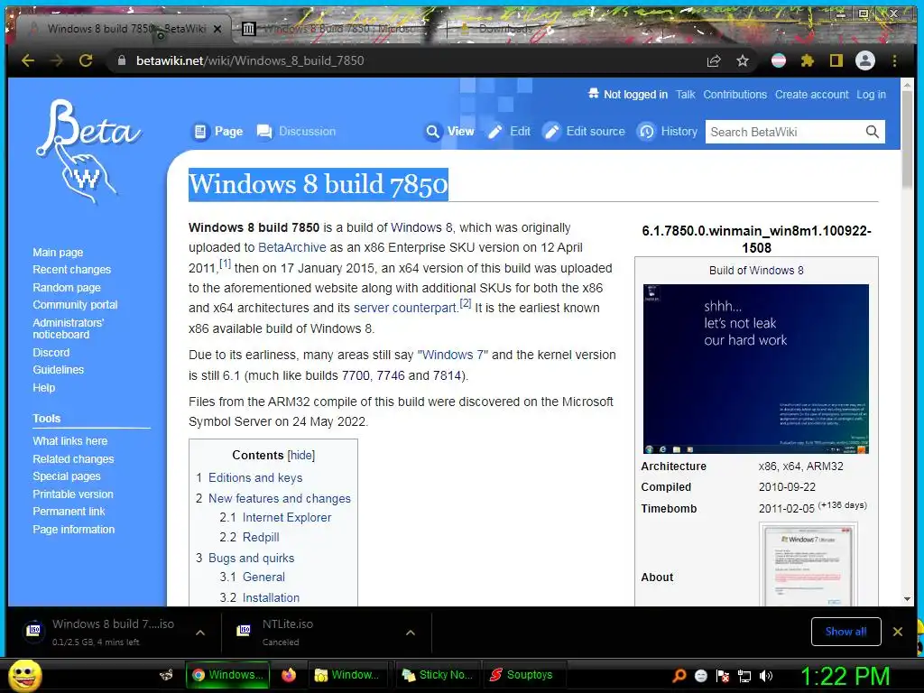Open the volume speaker tray icon

[x=766, y=676]
